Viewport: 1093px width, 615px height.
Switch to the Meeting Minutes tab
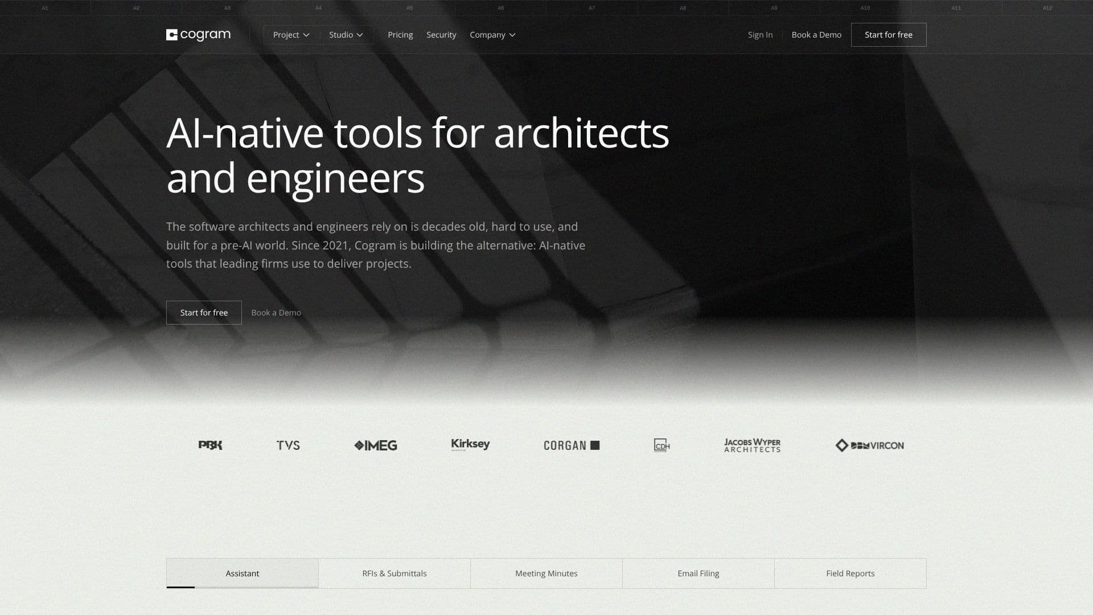[546, 573]
